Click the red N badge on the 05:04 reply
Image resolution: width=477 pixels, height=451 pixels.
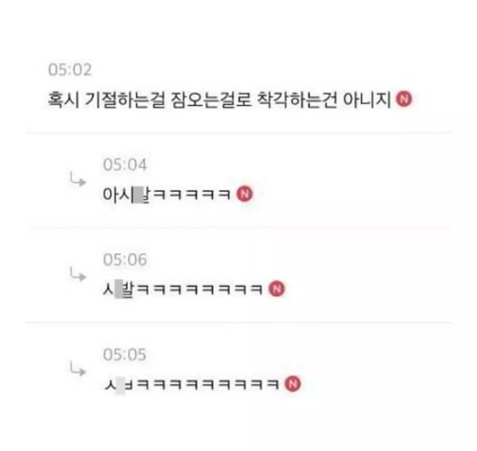coord(245,194)
